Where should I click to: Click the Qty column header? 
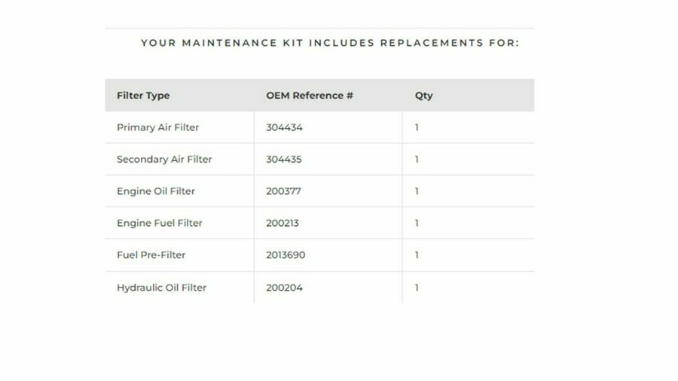423,96
